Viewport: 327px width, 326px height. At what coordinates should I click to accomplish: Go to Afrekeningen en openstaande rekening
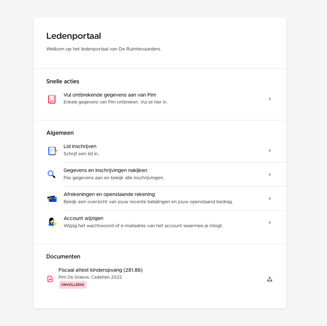click(160, 199)
